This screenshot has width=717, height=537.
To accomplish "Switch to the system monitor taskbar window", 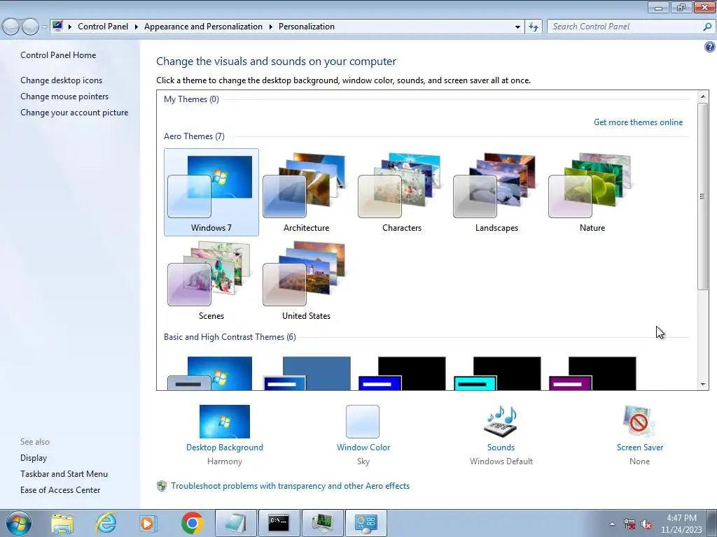I will pyautogui.click(x=322, y=523).
